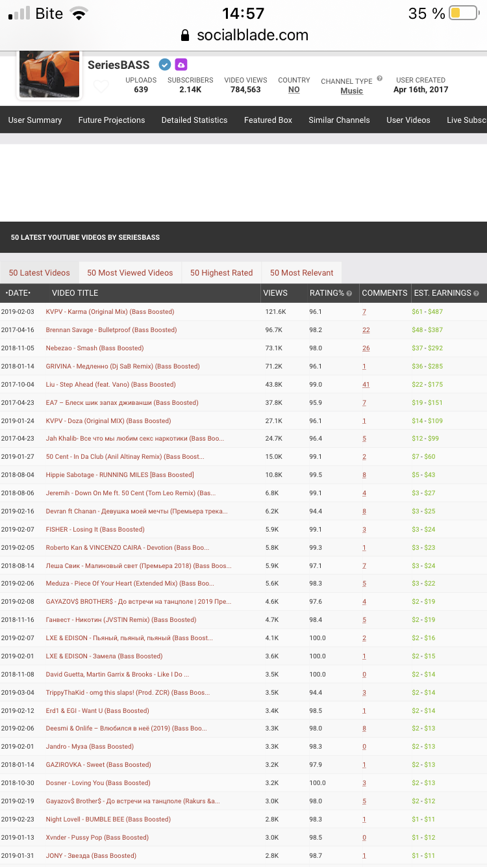Click views value 121.6K for Karma
Image resolution: width=487 pixels, height=867 pixels.
pyautogui.click(x=275, y=312)
